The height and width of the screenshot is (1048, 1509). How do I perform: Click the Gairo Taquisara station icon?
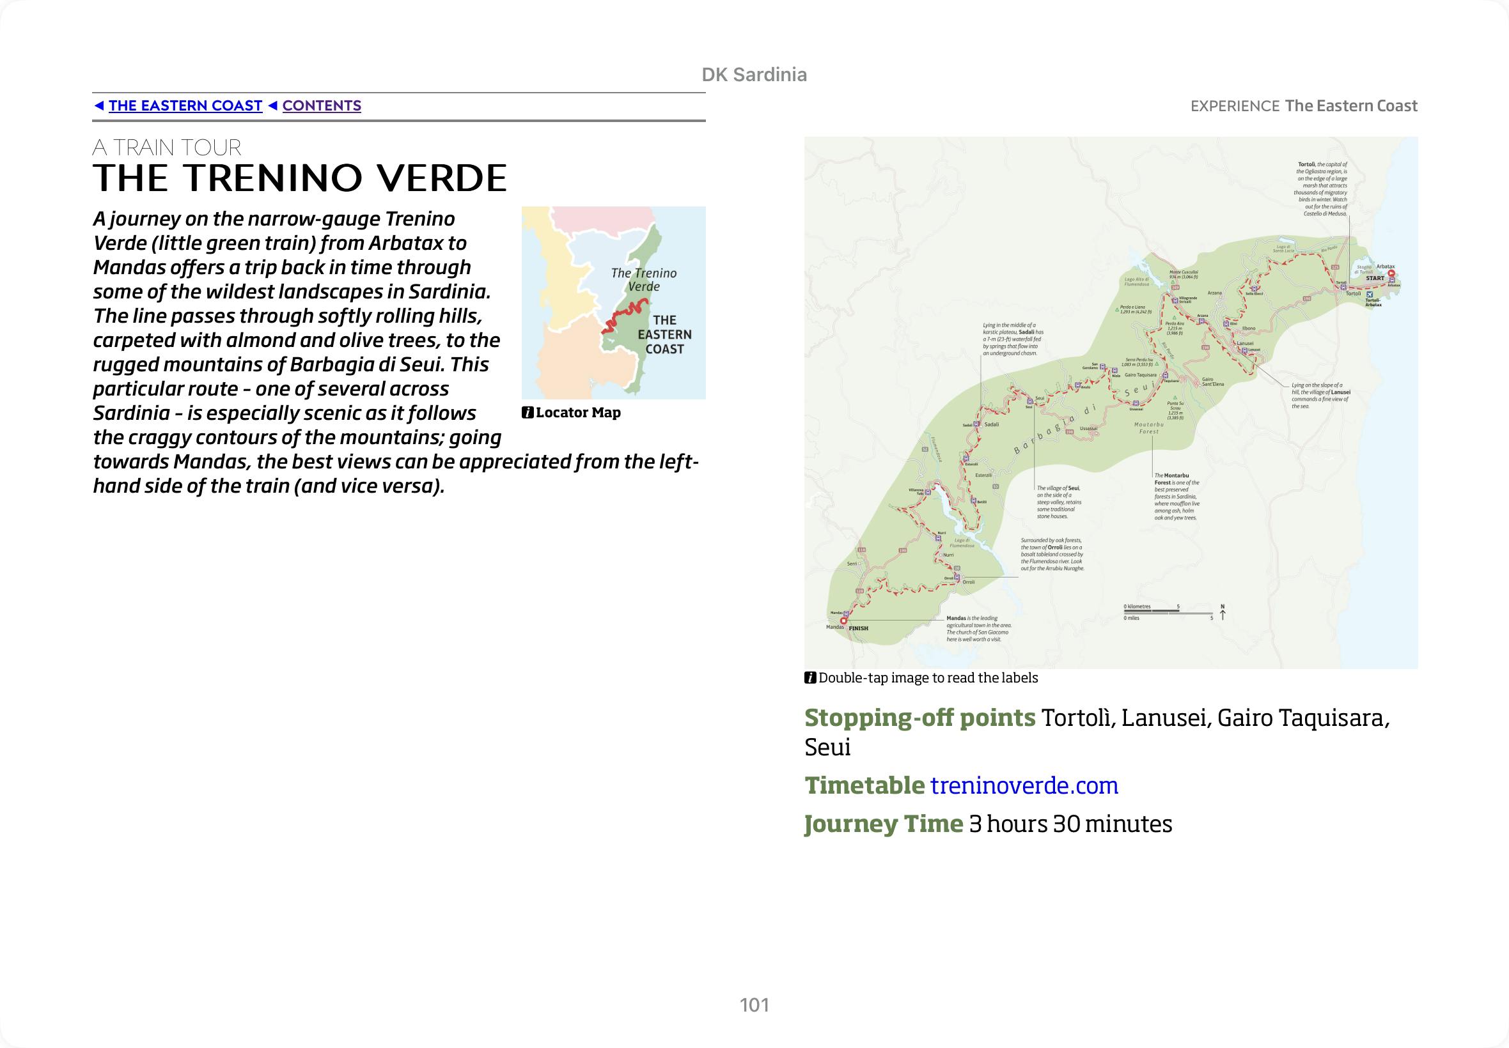[1165, 376]
